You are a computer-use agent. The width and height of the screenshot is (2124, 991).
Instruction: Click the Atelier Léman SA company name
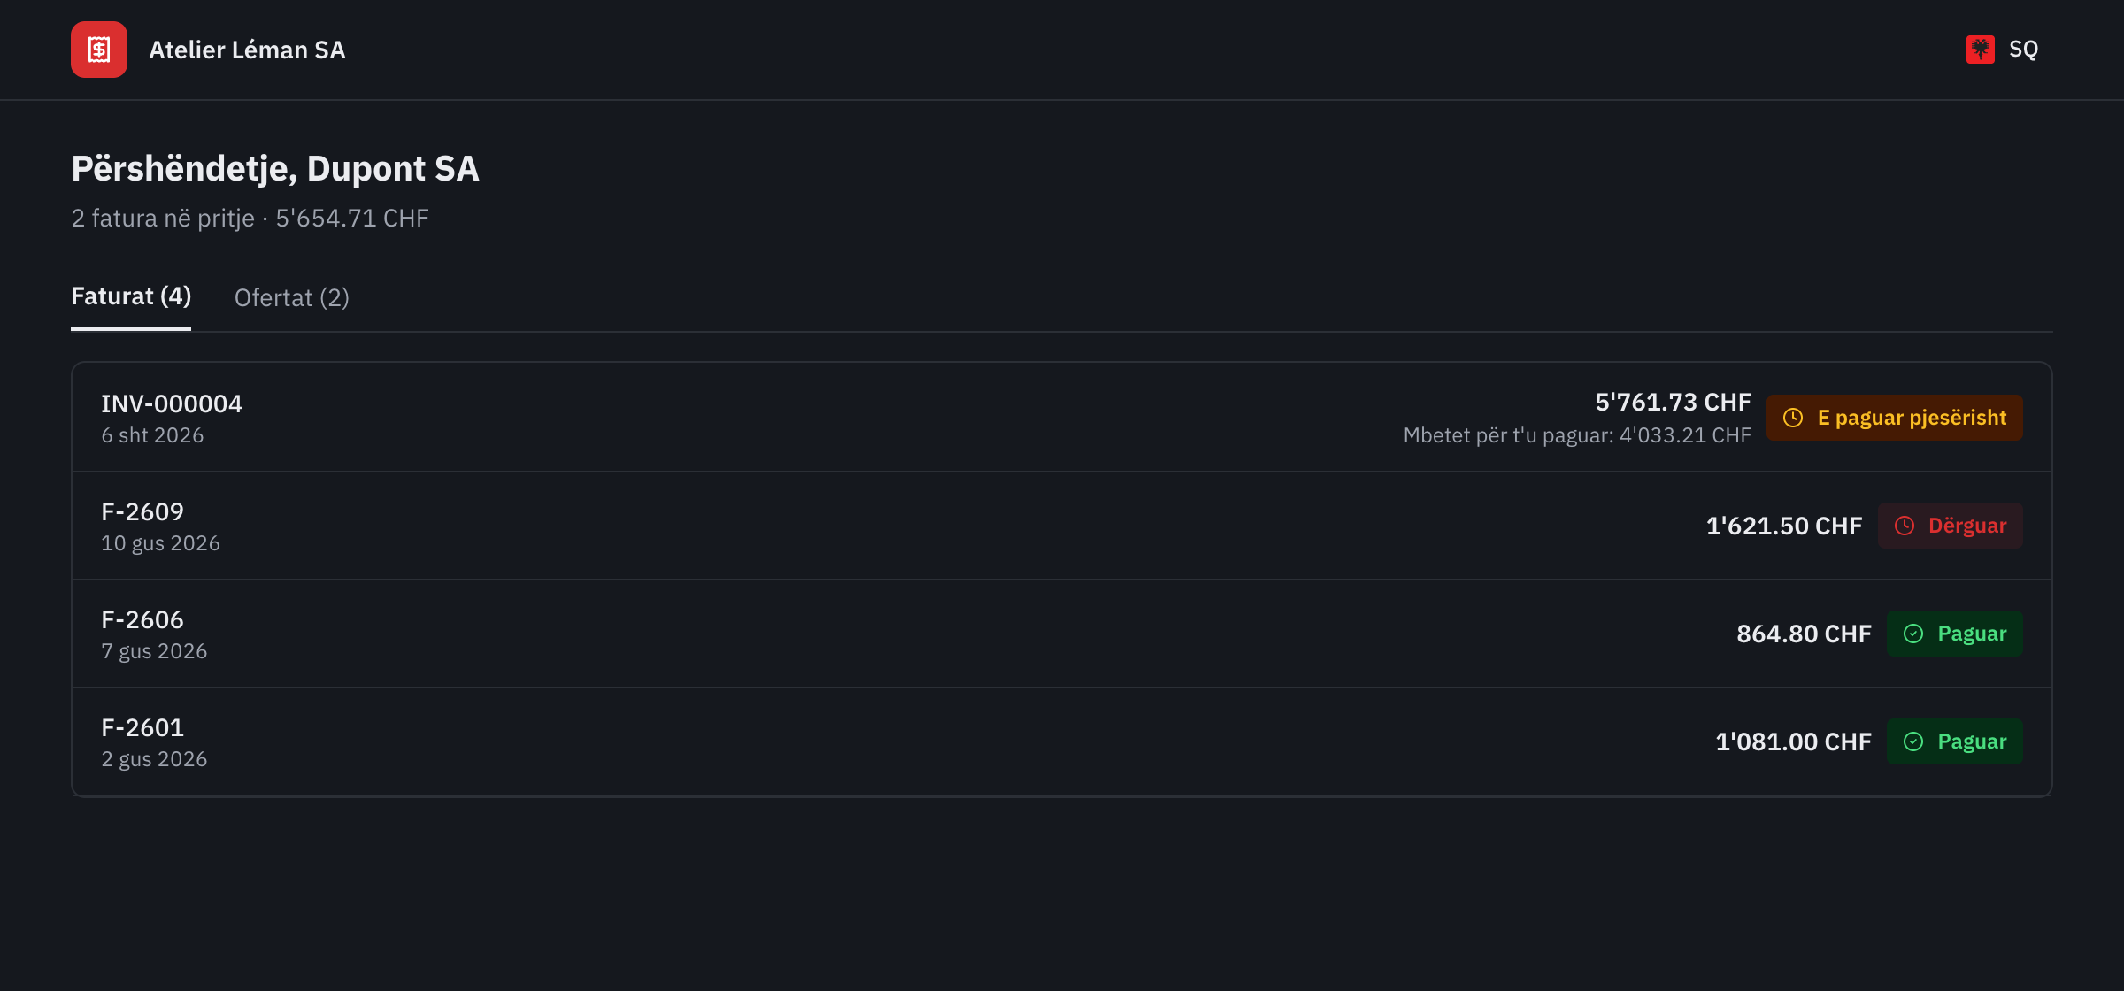(247, 50)
